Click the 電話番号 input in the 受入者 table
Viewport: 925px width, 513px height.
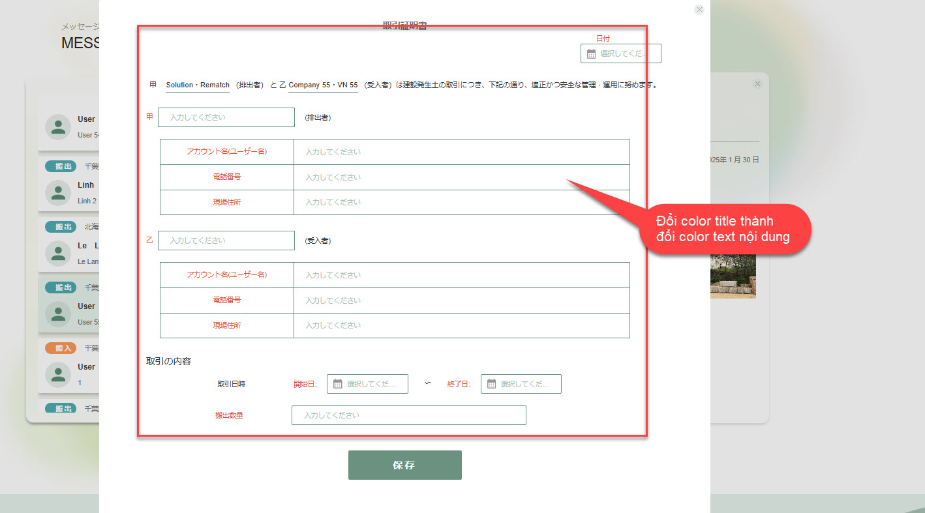point(461,300)
